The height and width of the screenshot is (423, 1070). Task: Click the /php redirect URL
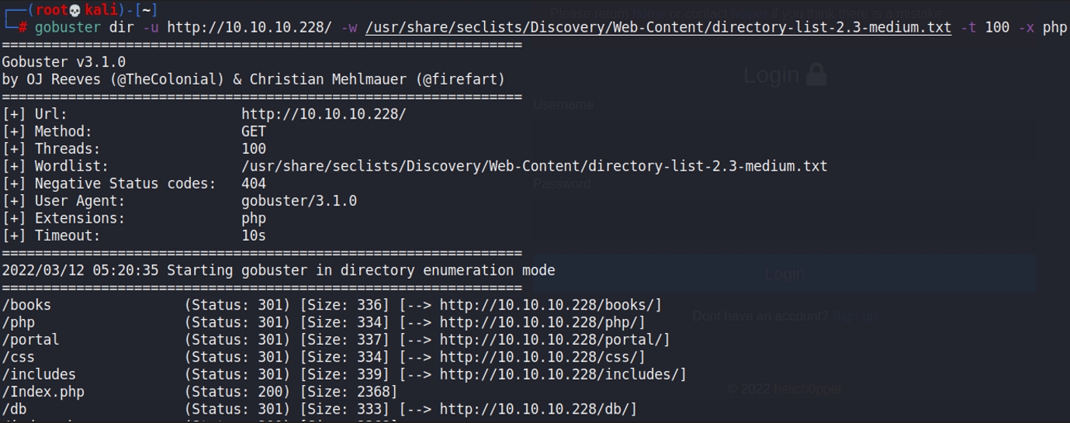542,322
